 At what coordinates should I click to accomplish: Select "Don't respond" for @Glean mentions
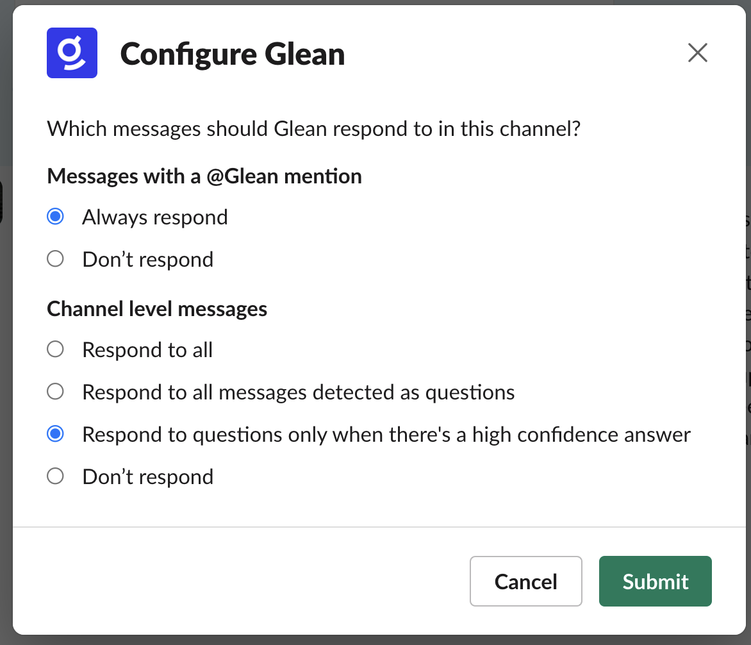[x=55, y=258]
